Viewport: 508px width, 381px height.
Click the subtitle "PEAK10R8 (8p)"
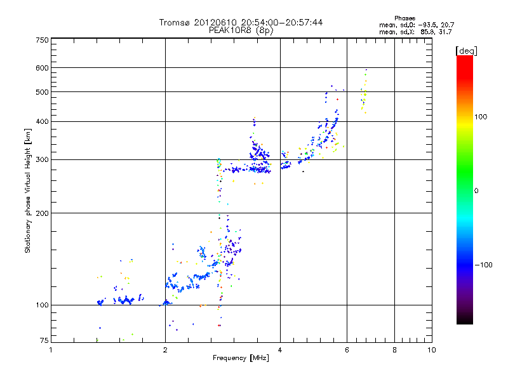pyautogui.click(x=241, y=30)
